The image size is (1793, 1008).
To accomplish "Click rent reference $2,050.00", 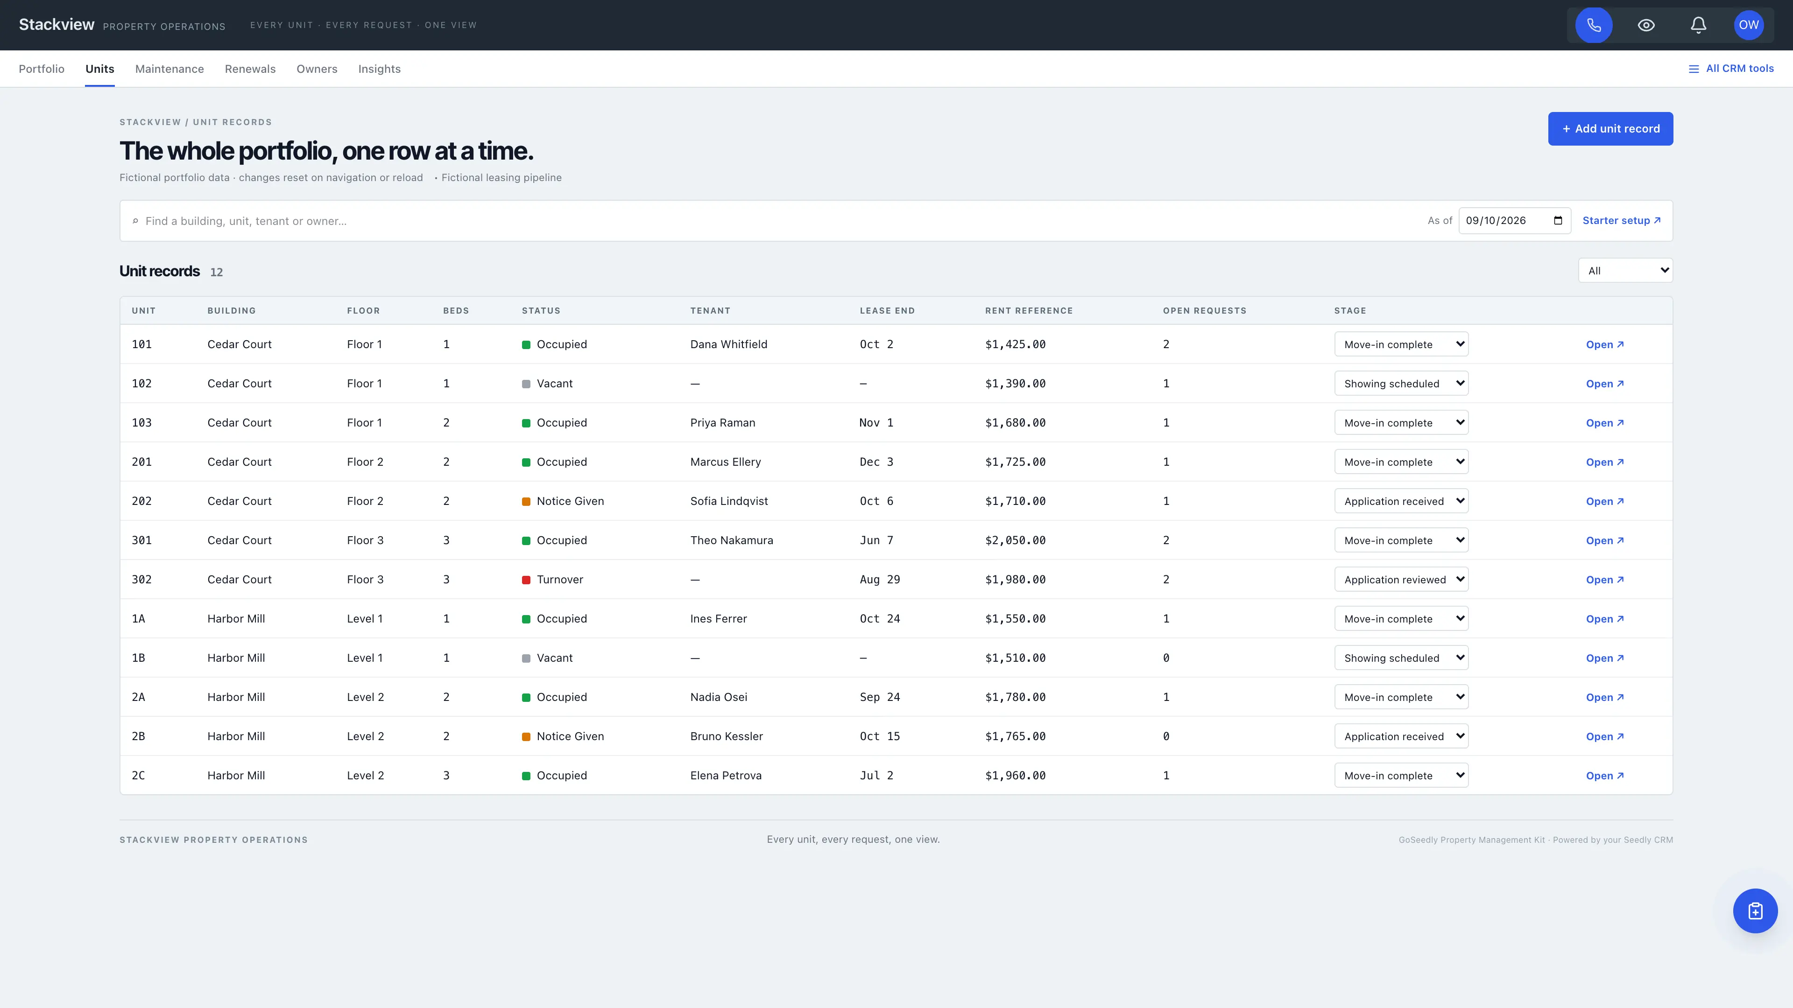I will (1015, 540).
